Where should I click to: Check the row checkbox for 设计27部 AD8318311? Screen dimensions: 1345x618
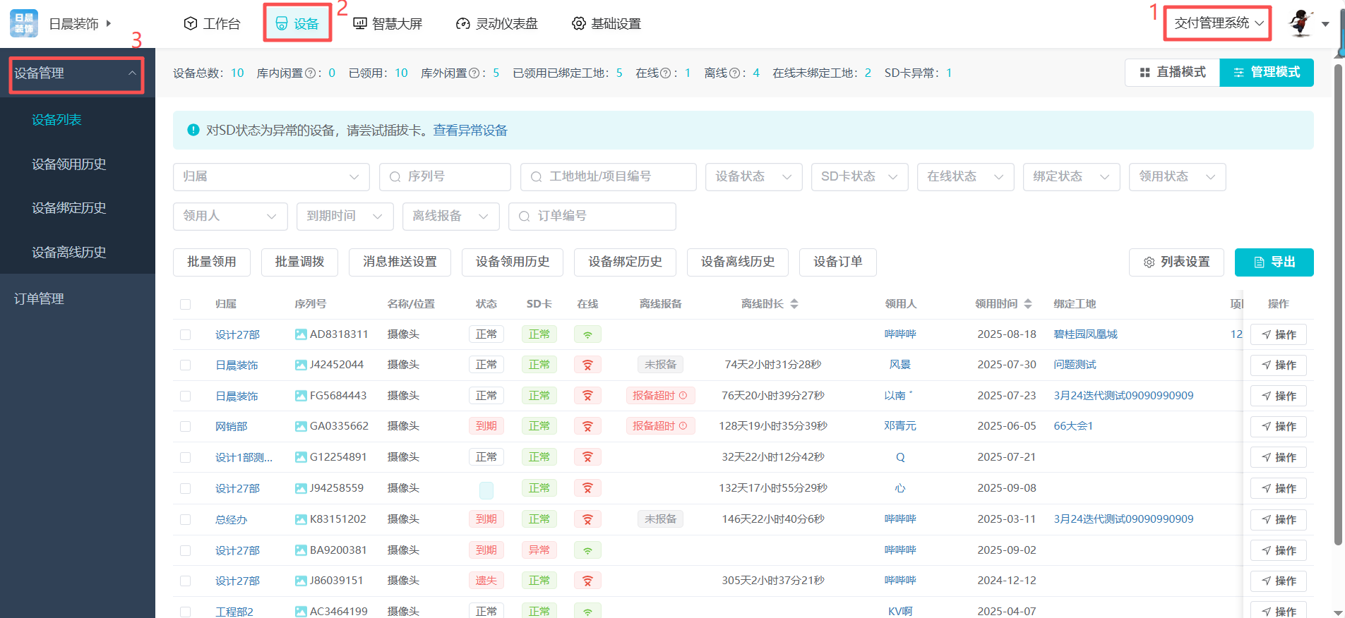pos(186,334)
